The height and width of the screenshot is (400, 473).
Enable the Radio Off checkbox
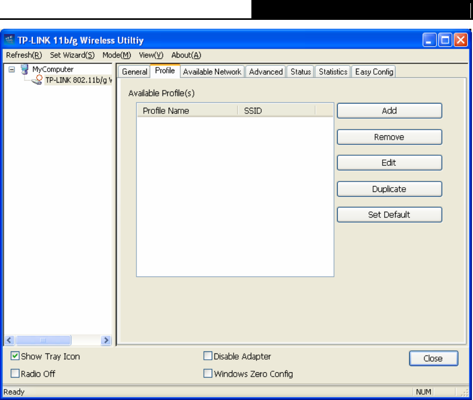[x=15, y=373]
